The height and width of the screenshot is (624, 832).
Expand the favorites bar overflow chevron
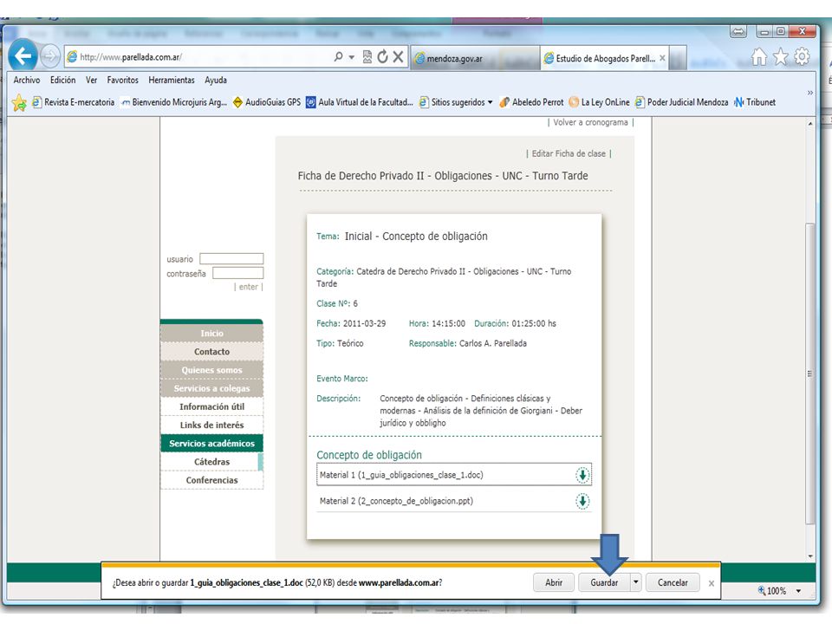[x=809, y=93]
